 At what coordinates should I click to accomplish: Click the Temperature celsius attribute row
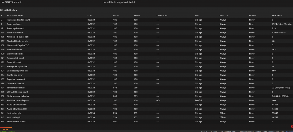click(146, 88)
